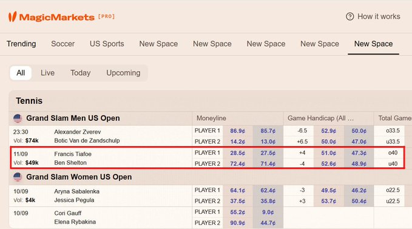The image size is (412, 229).
Task: Click Tiafoe moneyline 27.5¢ price
Action: pyautogui.click(x=268, y=153)
